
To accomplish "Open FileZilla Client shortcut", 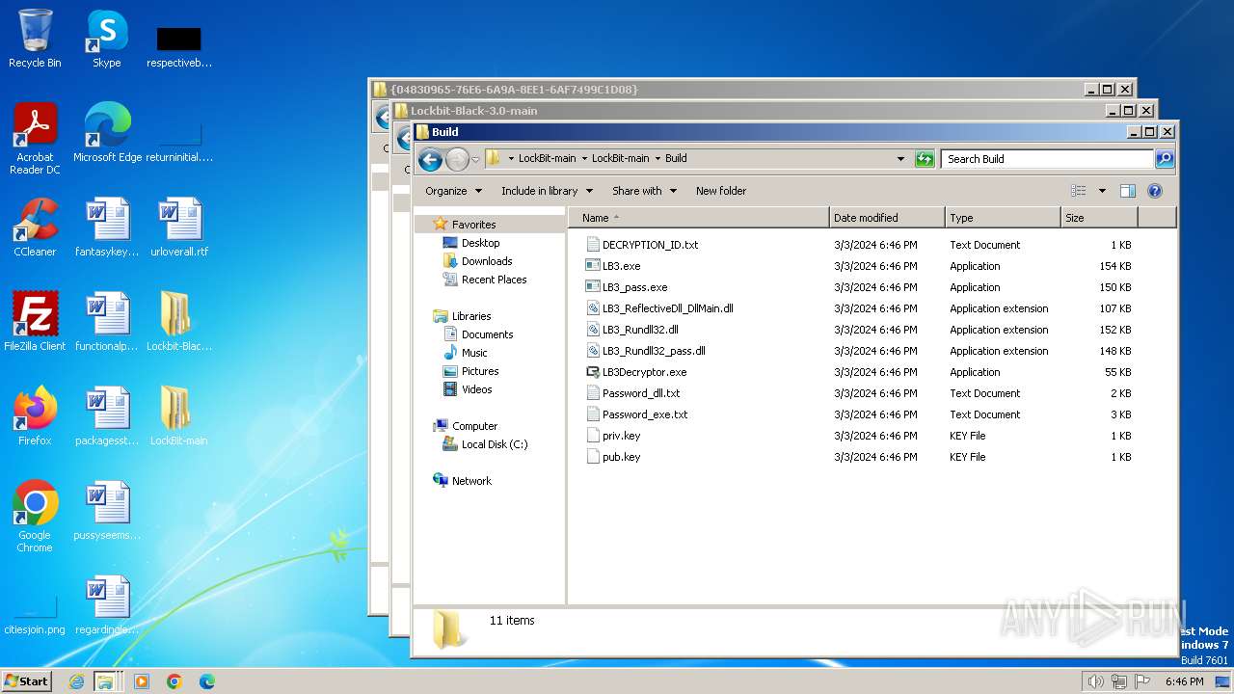I will [35, 322].
